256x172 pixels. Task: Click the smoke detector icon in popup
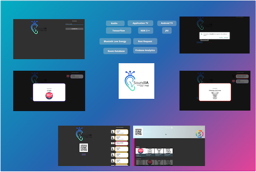pyautogui.click(x=215, y=96)
